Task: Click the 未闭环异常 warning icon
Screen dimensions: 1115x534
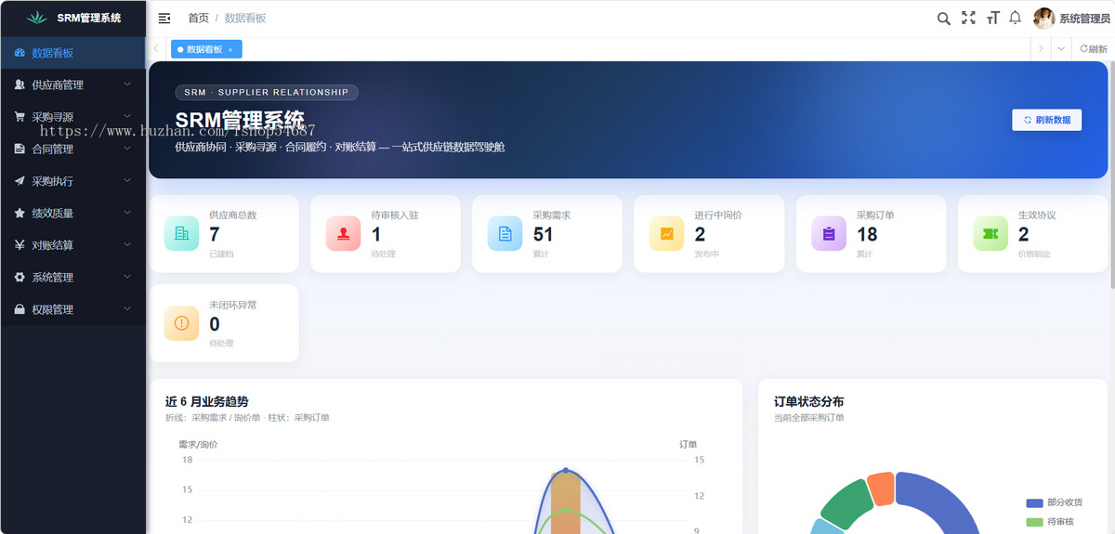Action: 181,323
